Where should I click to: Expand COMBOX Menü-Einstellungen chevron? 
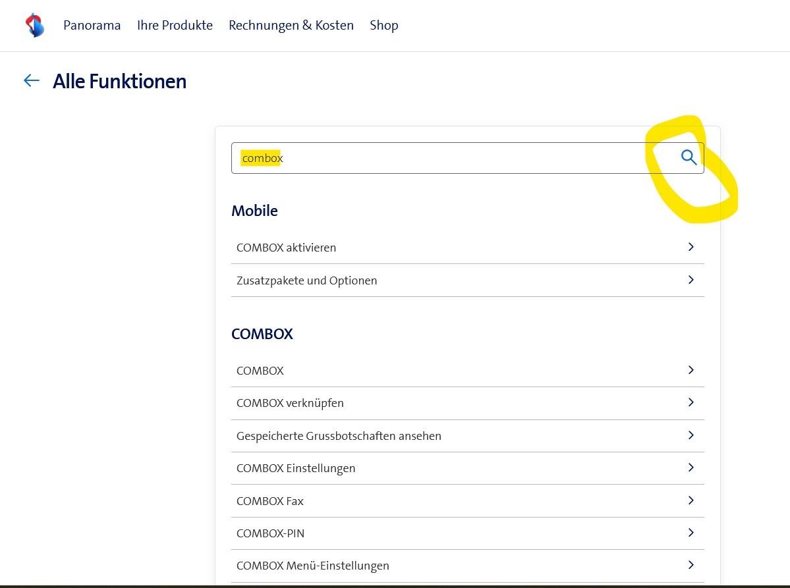coord(691,565)
